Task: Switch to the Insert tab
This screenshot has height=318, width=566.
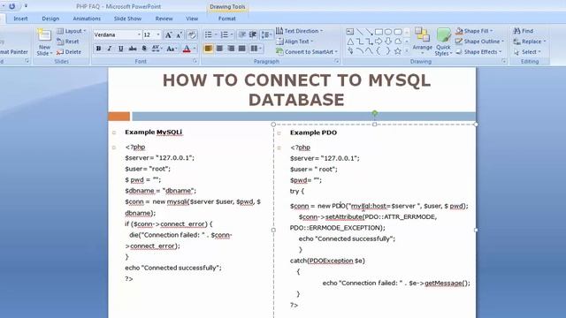Action: (20, 19)
